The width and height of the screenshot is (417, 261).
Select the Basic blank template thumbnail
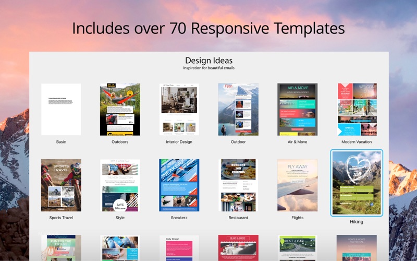click(61, 110)
